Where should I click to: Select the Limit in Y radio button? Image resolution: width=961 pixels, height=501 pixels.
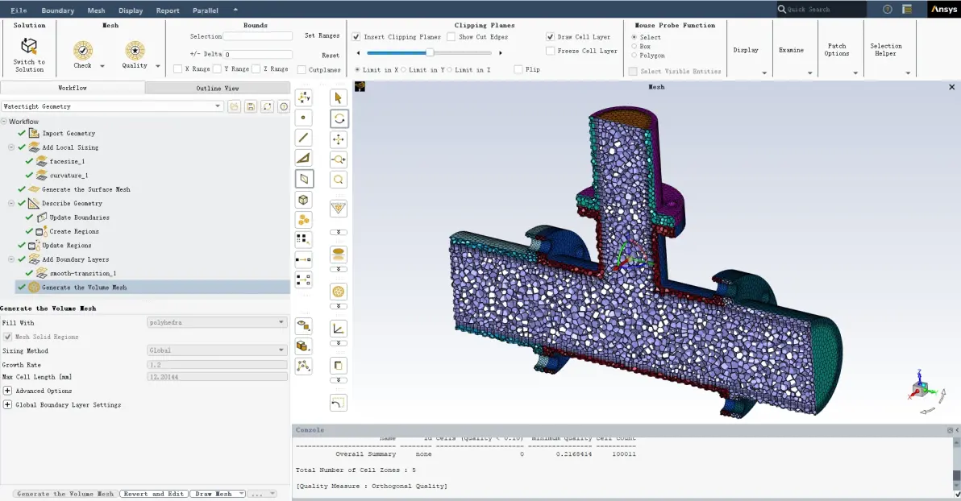click(x=403, y=70)
